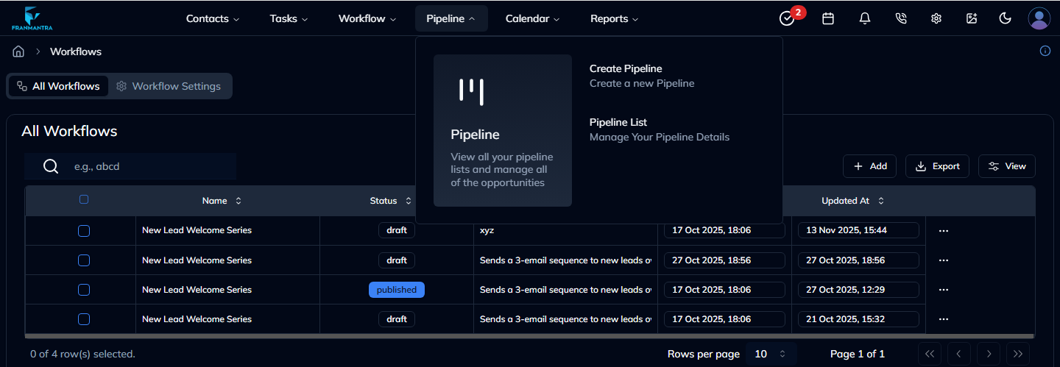Open the settings gear icon in top bar
The height and width of the screenshot is (367, 1060).
click(x=936, y=18)
